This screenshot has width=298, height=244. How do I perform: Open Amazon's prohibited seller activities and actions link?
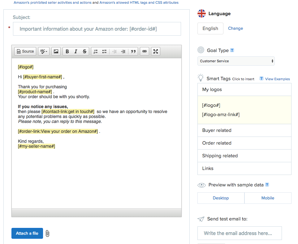pyautogui.click(x=53, y=2)
